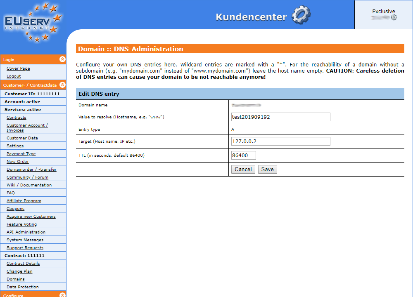Image resolution: width=413 pixels, height=297 pixels.
Task: Click the Kundencenter header title
Action: pyautogui.click(x=251, y=17)
